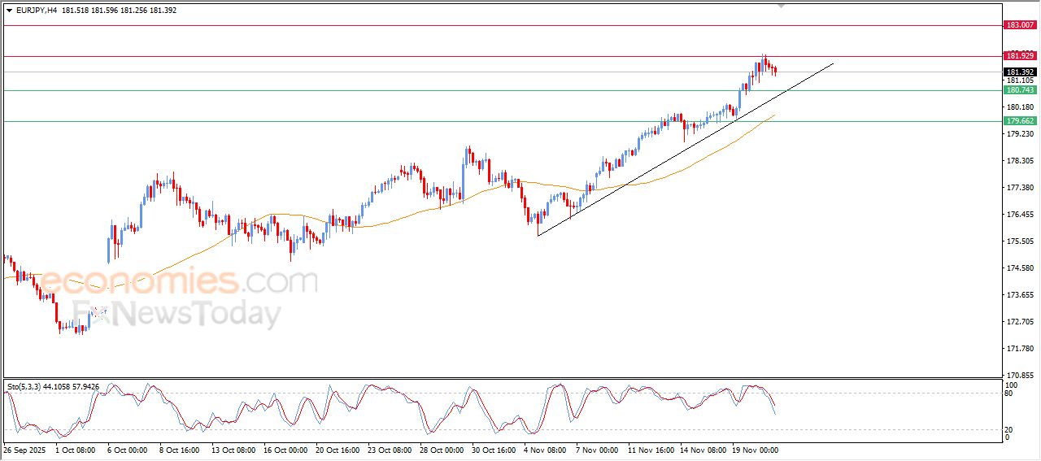Click the green 180.743 support price label
The width and height of the screenshot is (1041, 461).
pyautogui.click(x=1020, y=90)
